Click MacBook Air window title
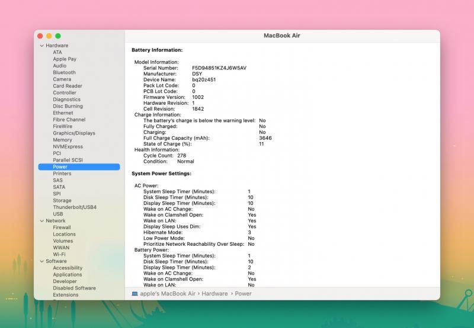The width and height of the screenshot is (474, 328). coord(282,36)
